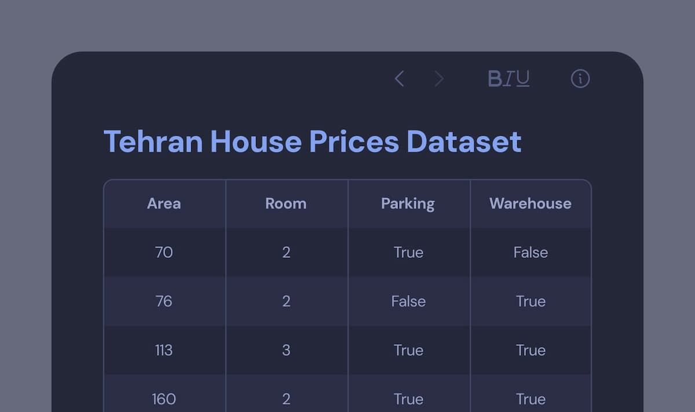Select the Area cell with value 70

point(164,253)
